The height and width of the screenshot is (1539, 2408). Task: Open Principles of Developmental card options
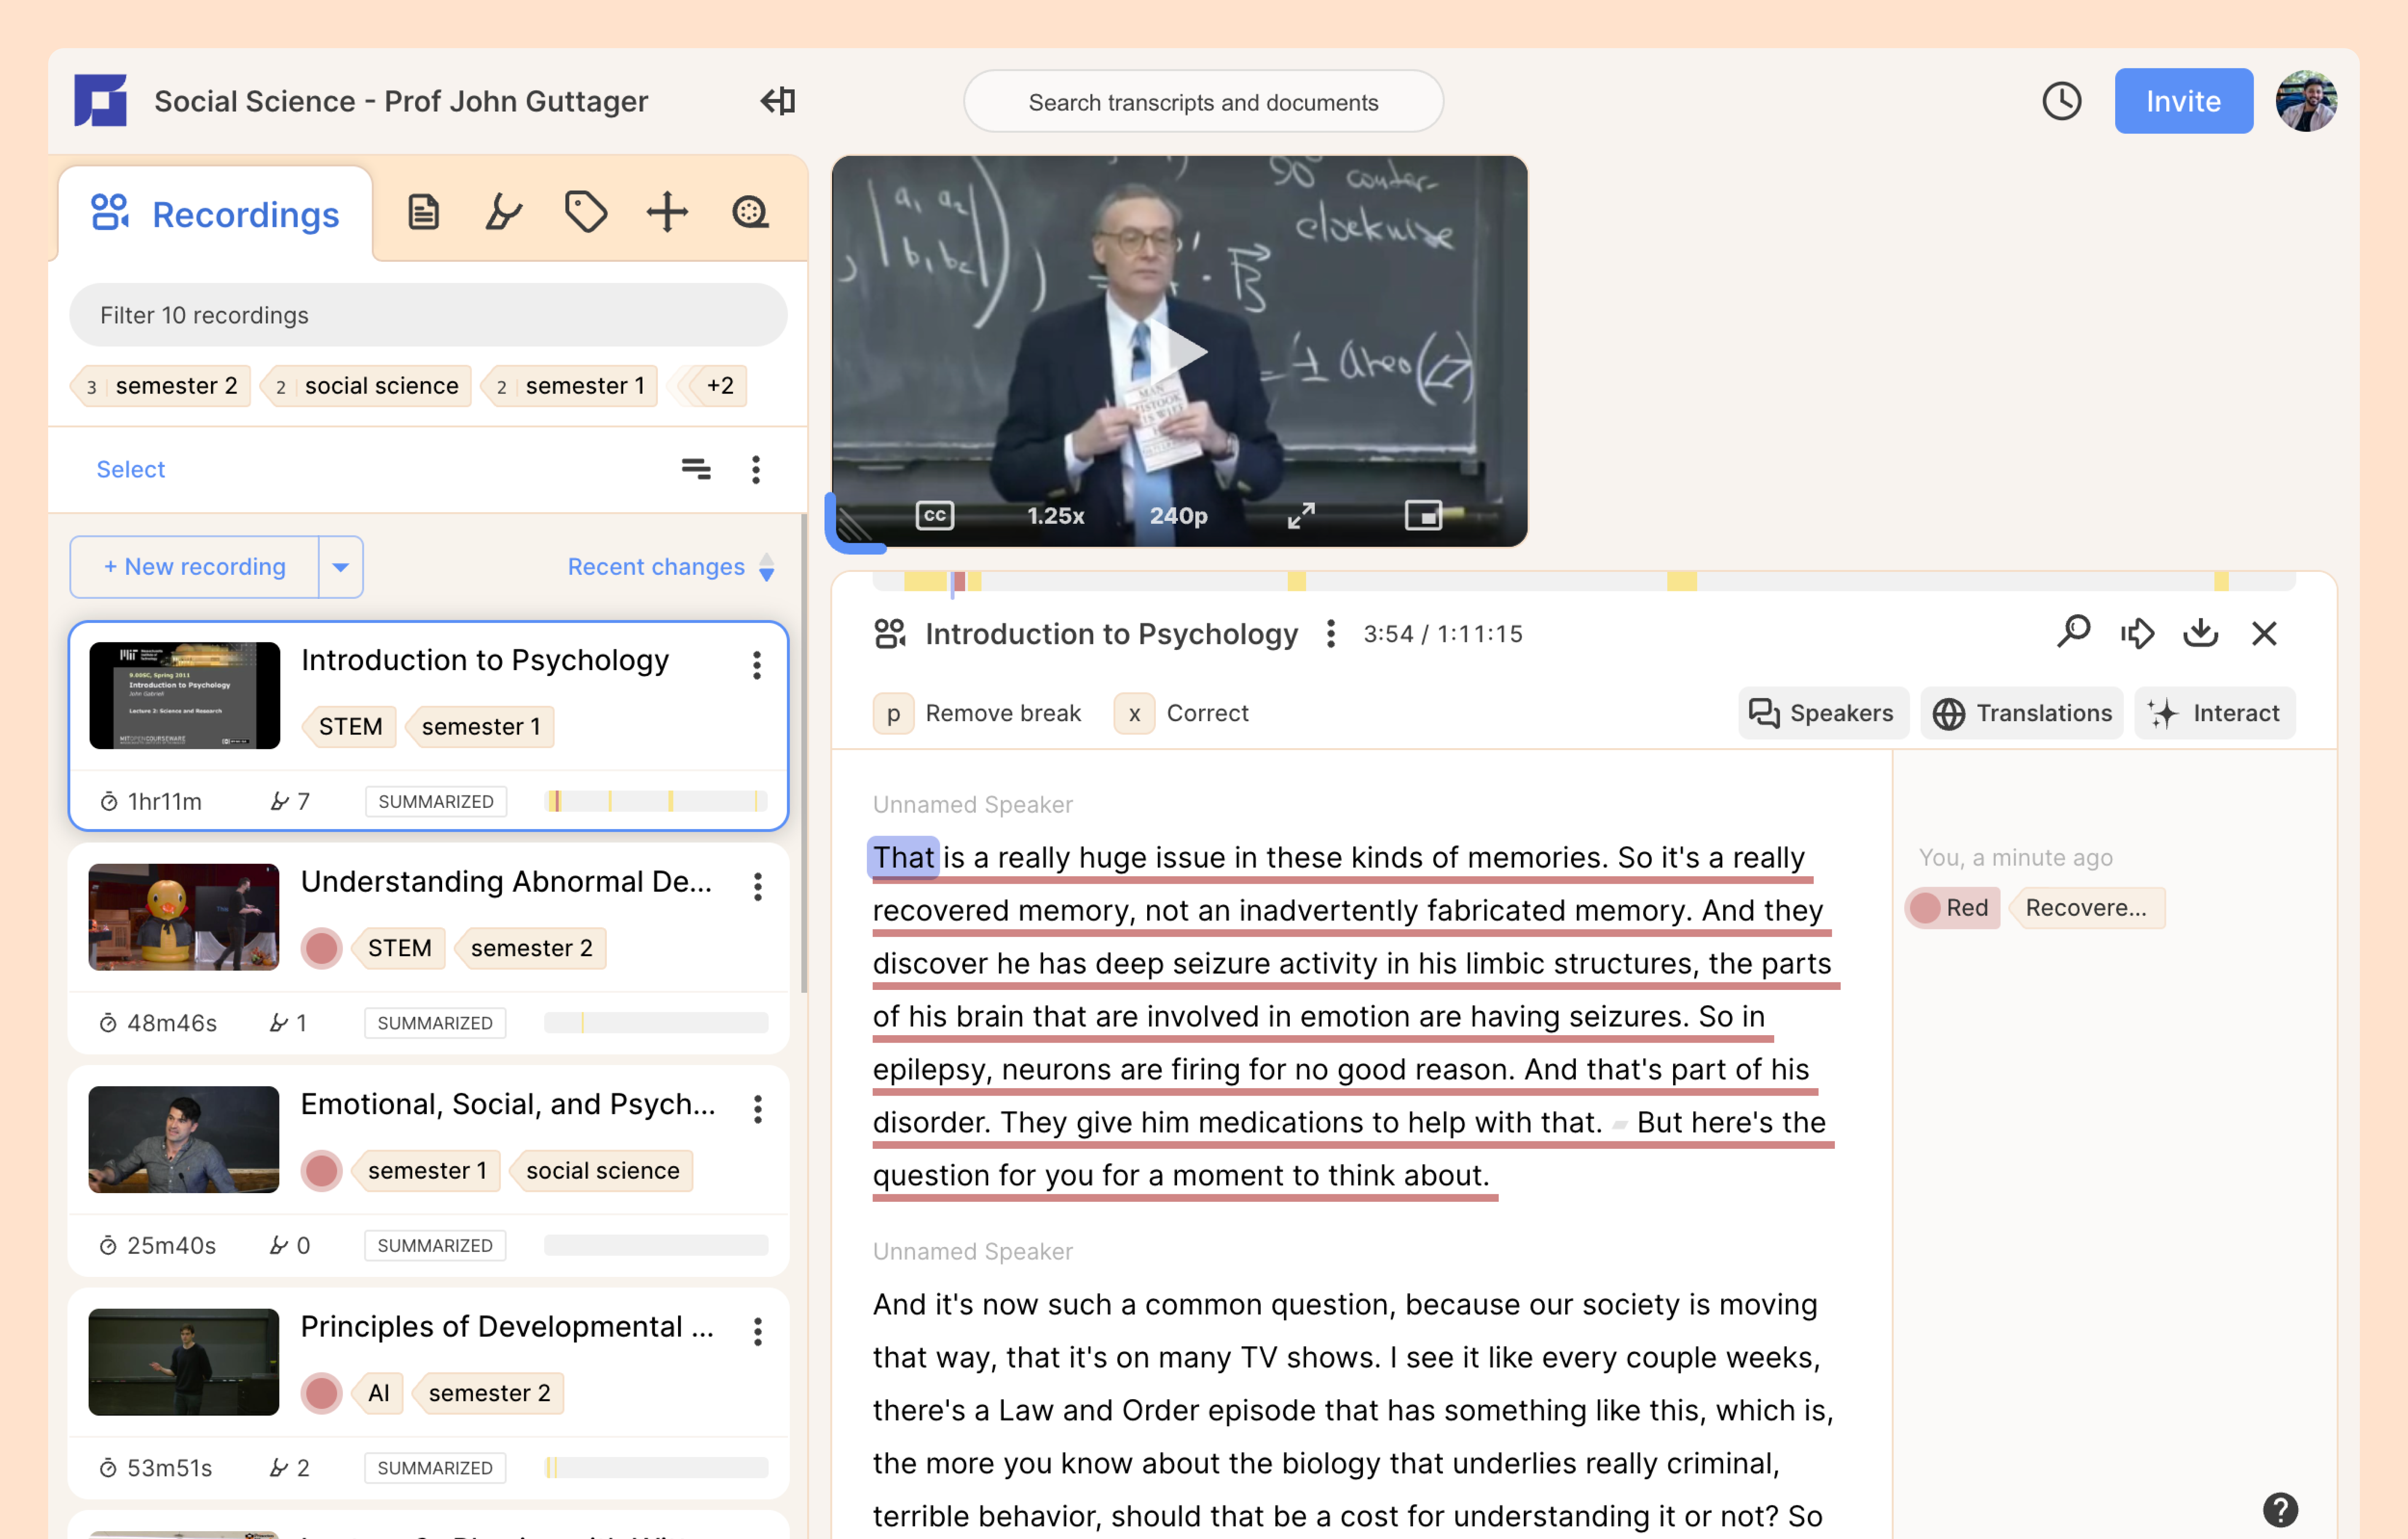point(758,1332)
